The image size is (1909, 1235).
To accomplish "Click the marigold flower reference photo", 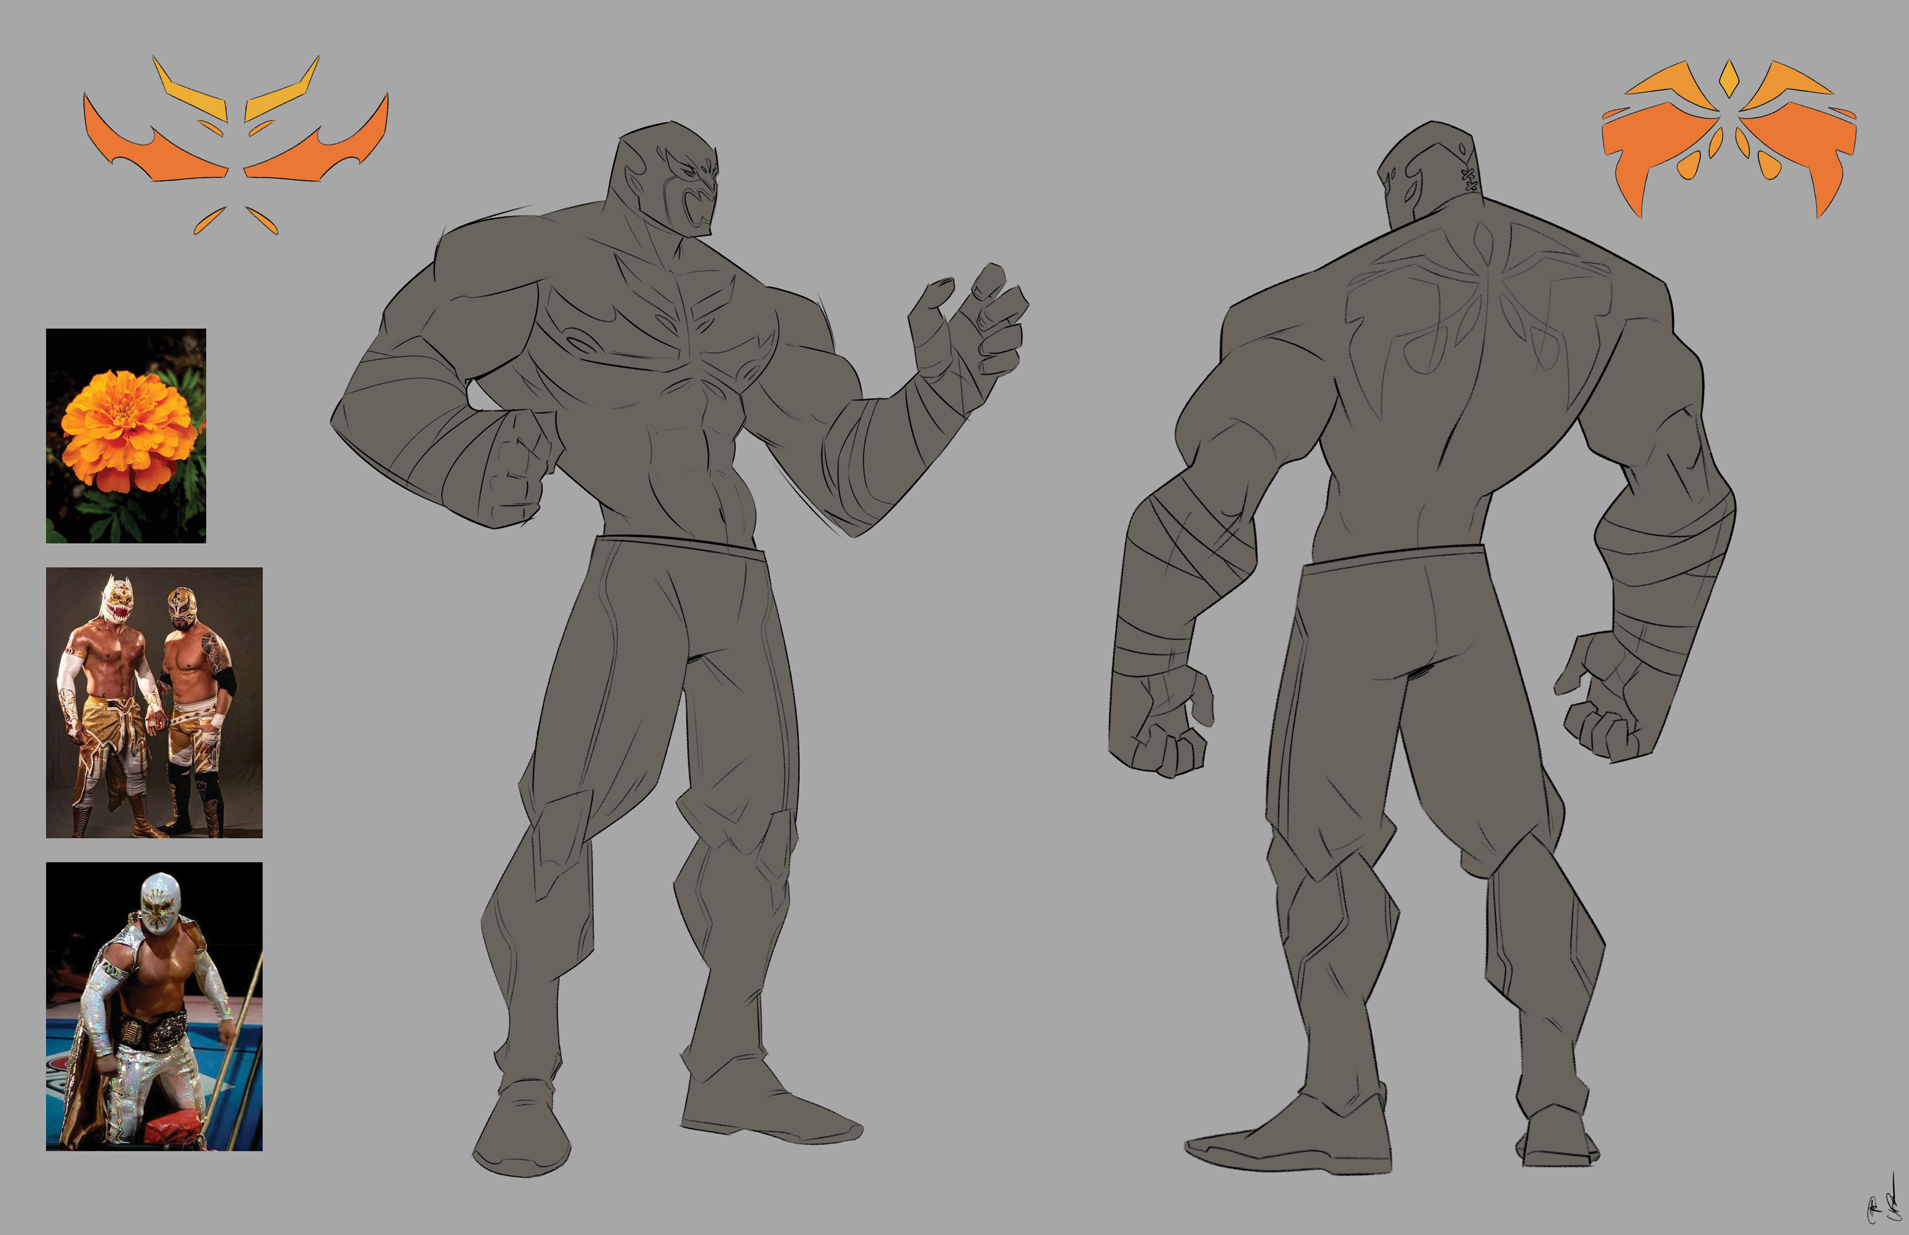I will point(126,435).
